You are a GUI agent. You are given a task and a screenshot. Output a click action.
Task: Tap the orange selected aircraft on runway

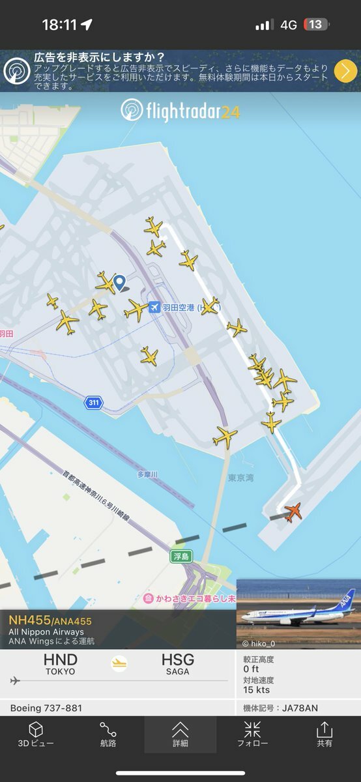point(293,512)
